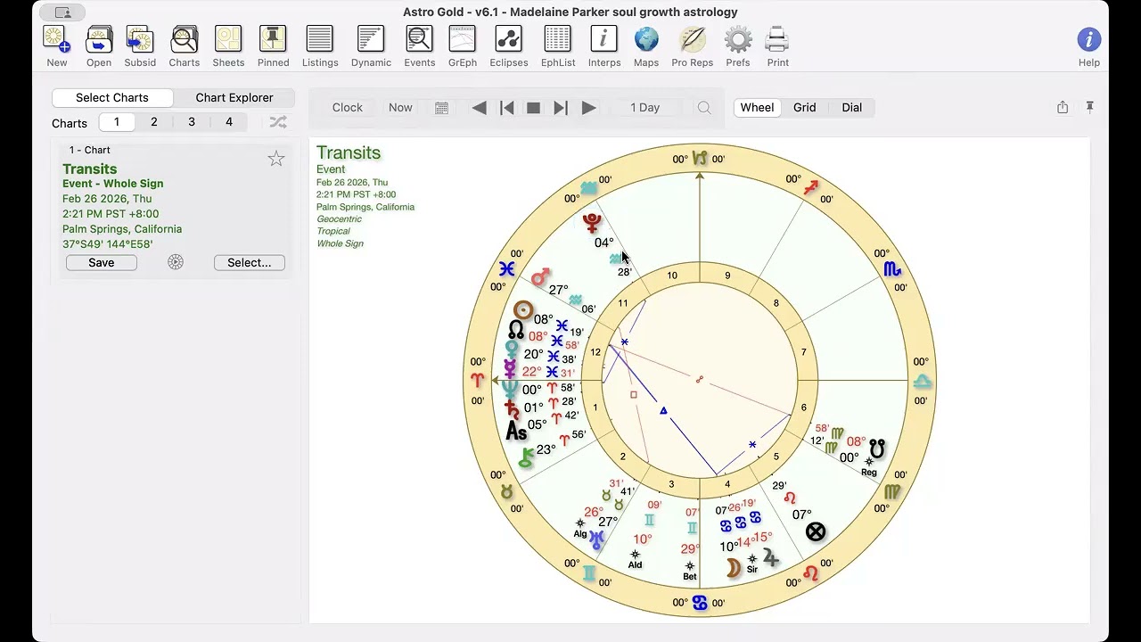Click the Now button
This screenshot has width=1141, height=642.
[400, 107]
